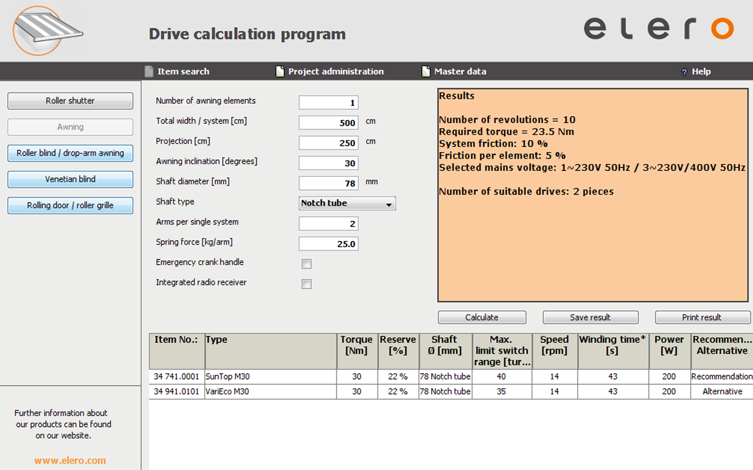Click the Master data document icon

pos(426,71)
